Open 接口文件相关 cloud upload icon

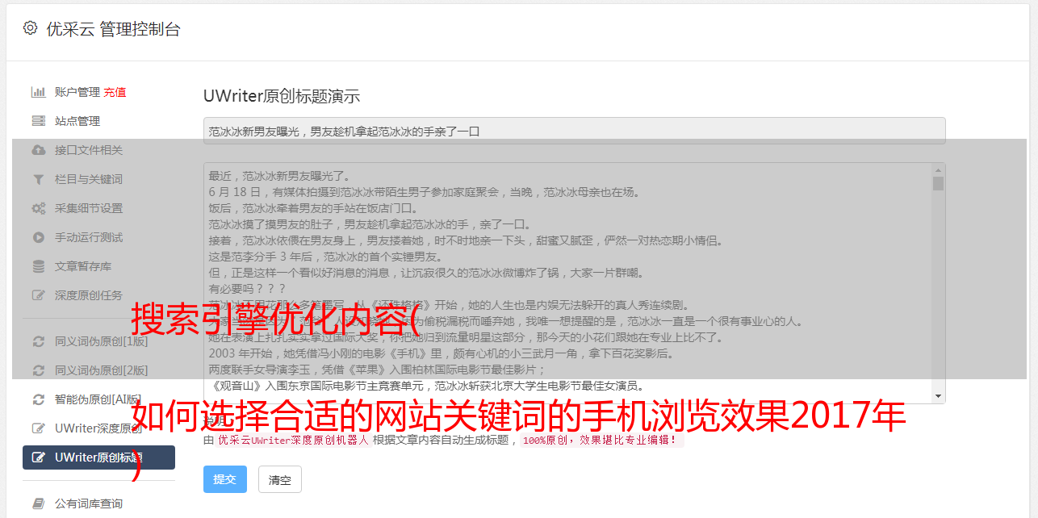pyautogui.click(x=38, y=150)
